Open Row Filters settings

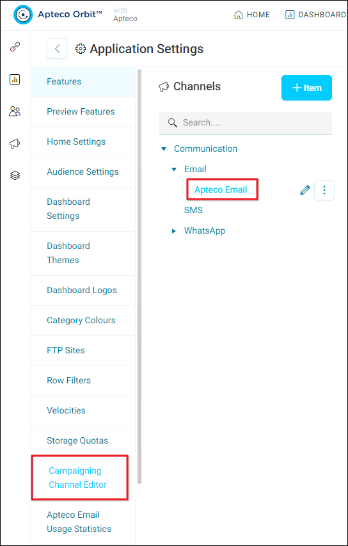(x=83, y=381)
